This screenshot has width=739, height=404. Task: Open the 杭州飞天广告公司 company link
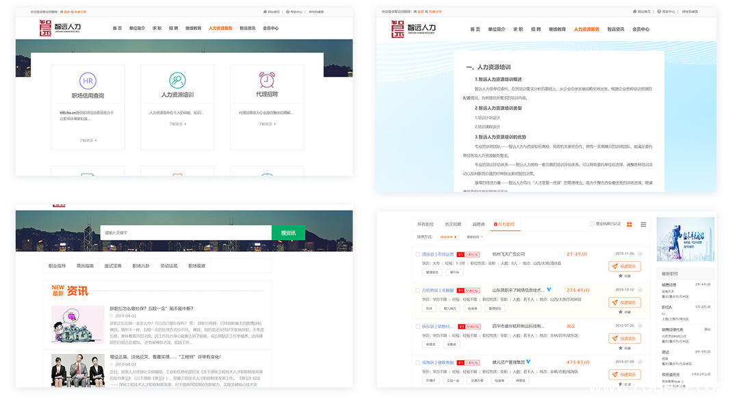click(x=508, y=254)
